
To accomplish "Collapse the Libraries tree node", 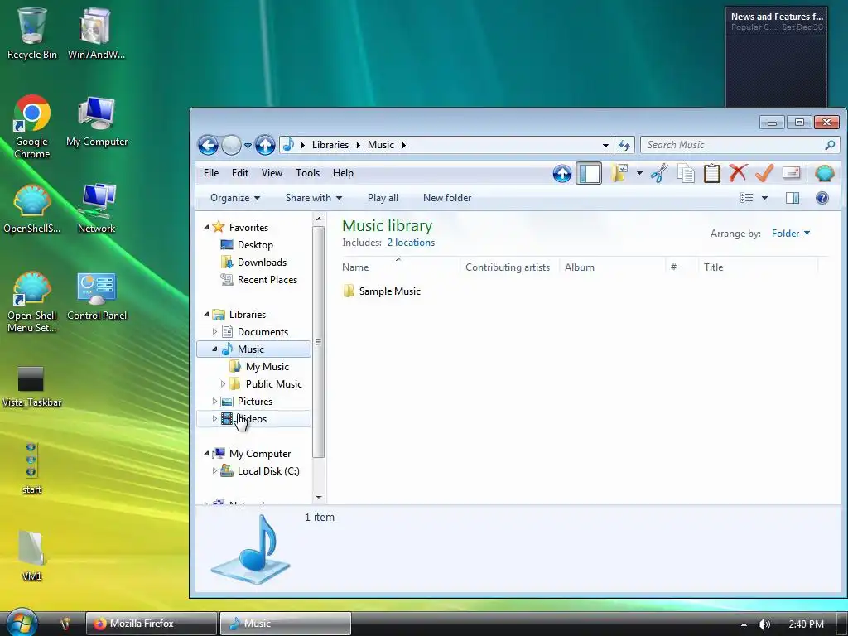I will pyautogui.click(x=206, y=314).
